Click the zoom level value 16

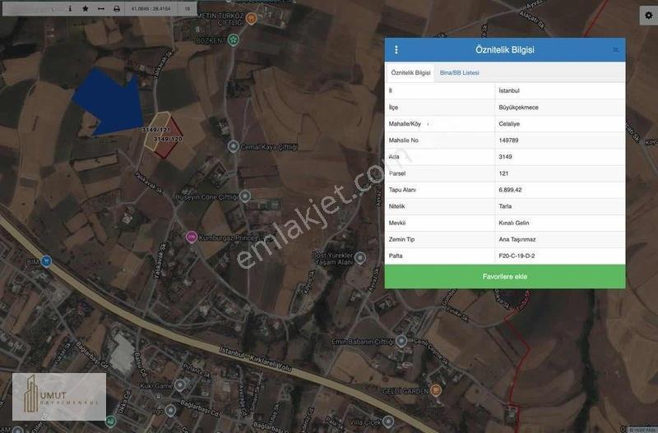pyautogui.click(x=188, y=8)
